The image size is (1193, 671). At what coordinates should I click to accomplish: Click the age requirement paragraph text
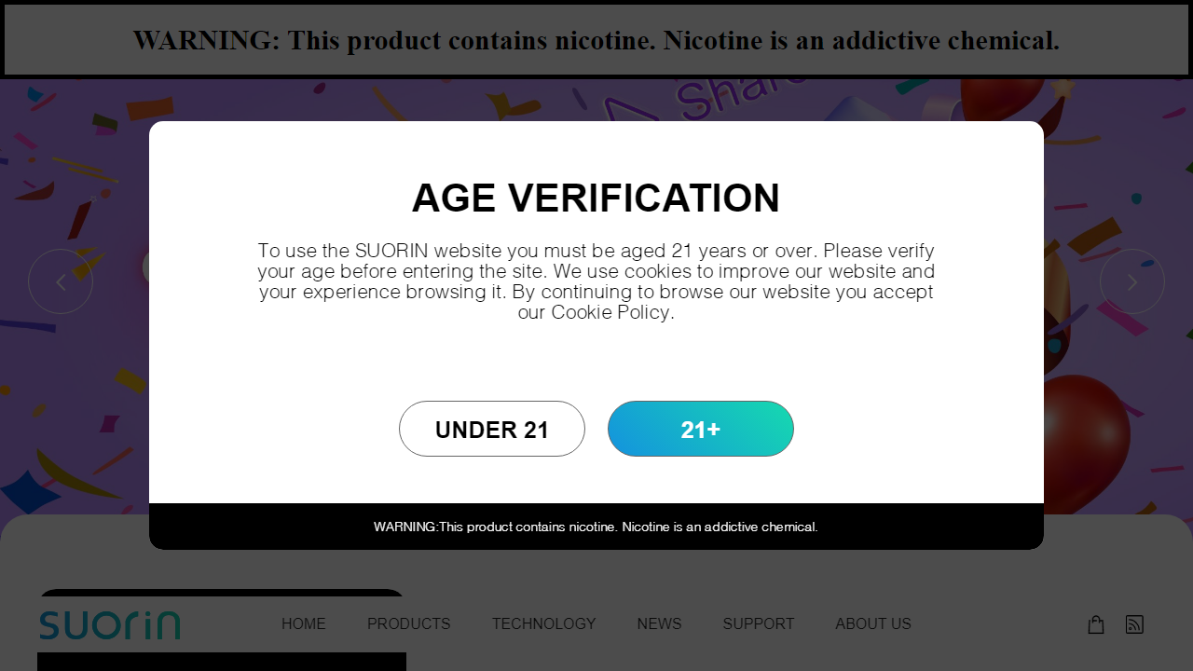click(596, 281)
